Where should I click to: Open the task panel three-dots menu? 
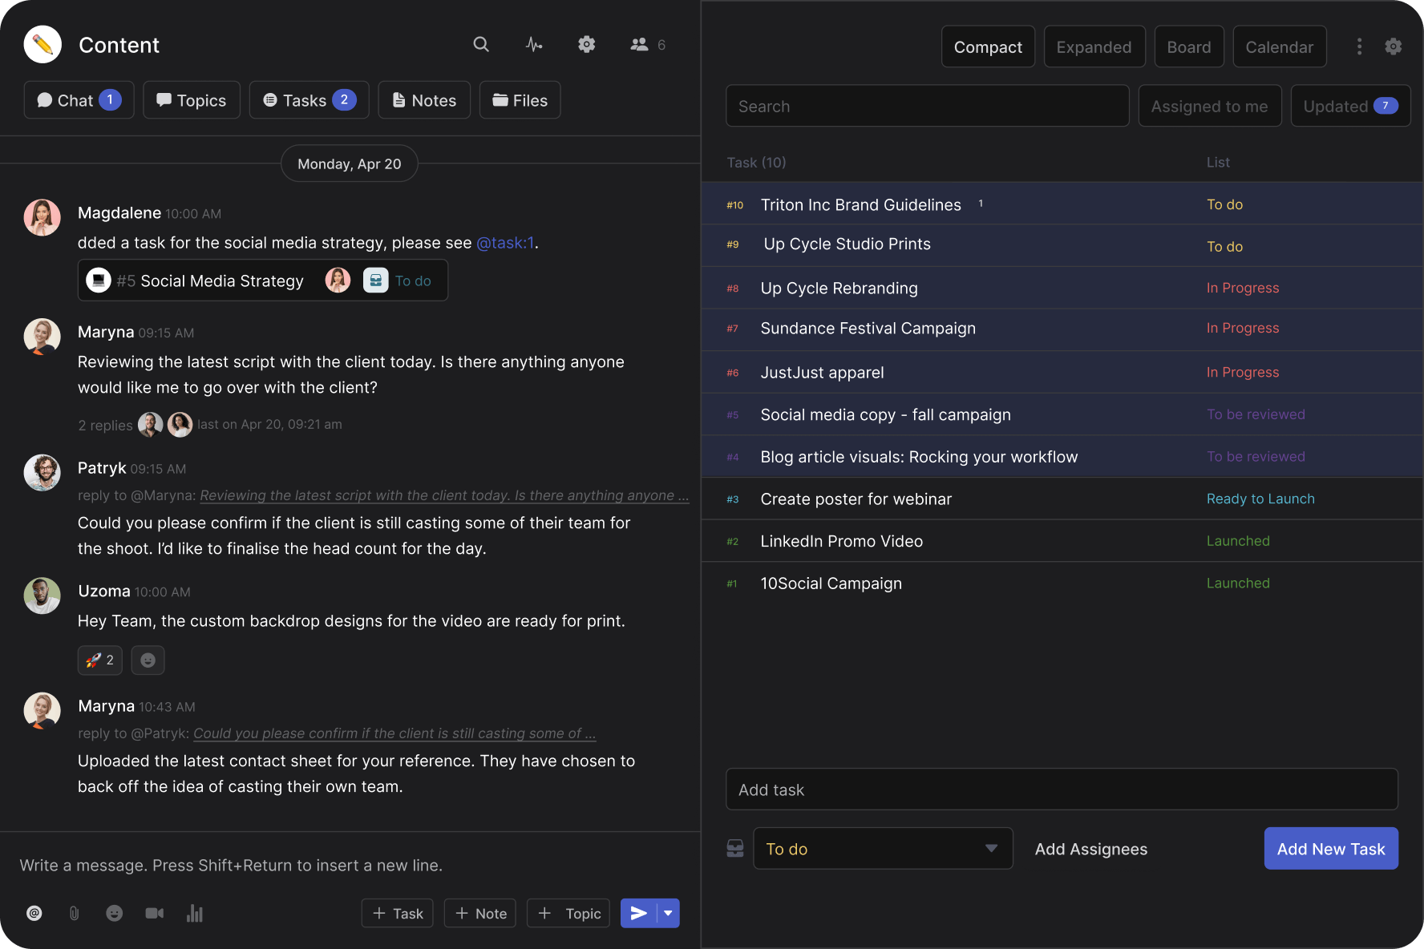pyautogui.click(x=1359, y=46)
